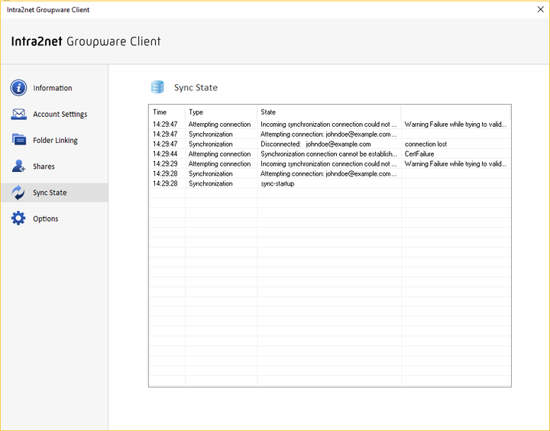This screenshot has height=431, width=550.
Task: Select the Sync State menu entry
Action: pyautogui.click(x=54, y=193)
